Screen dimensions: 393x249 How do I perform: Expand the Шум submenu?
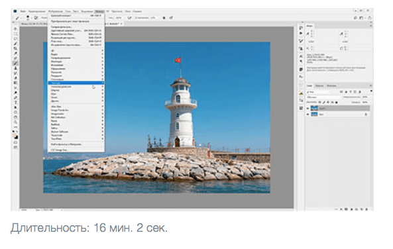76,93
